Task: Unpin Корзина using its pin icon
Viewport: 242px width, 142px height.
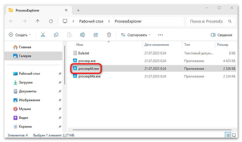Action: point(60,127)
